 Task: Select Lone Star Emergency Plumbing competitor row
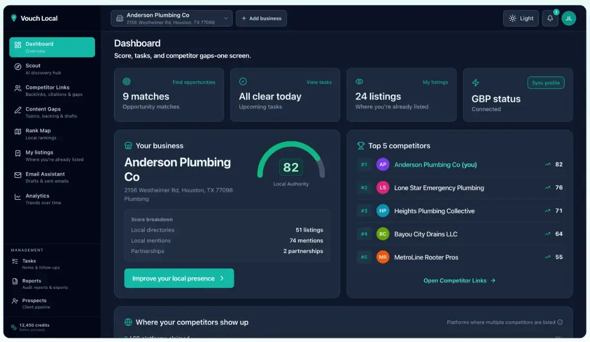460,187
